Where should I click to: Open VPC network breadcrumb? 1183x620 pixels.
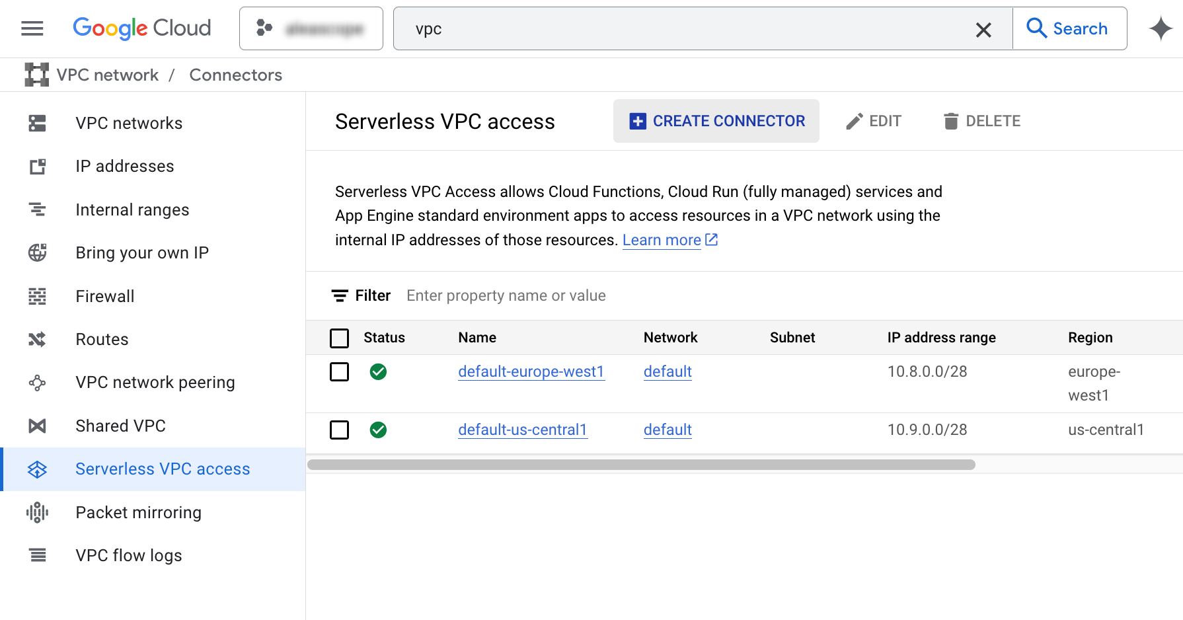(x=108, y=75)
